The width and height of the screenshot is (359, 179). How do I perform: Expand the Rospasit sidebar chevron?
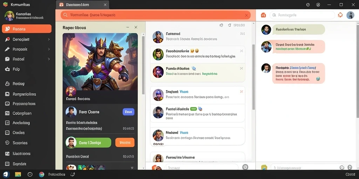[x=49, y=49]
